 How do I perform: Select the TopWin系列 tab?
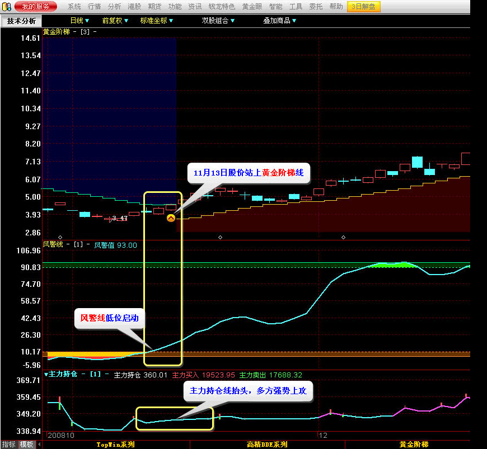click(x=115, y=445)
